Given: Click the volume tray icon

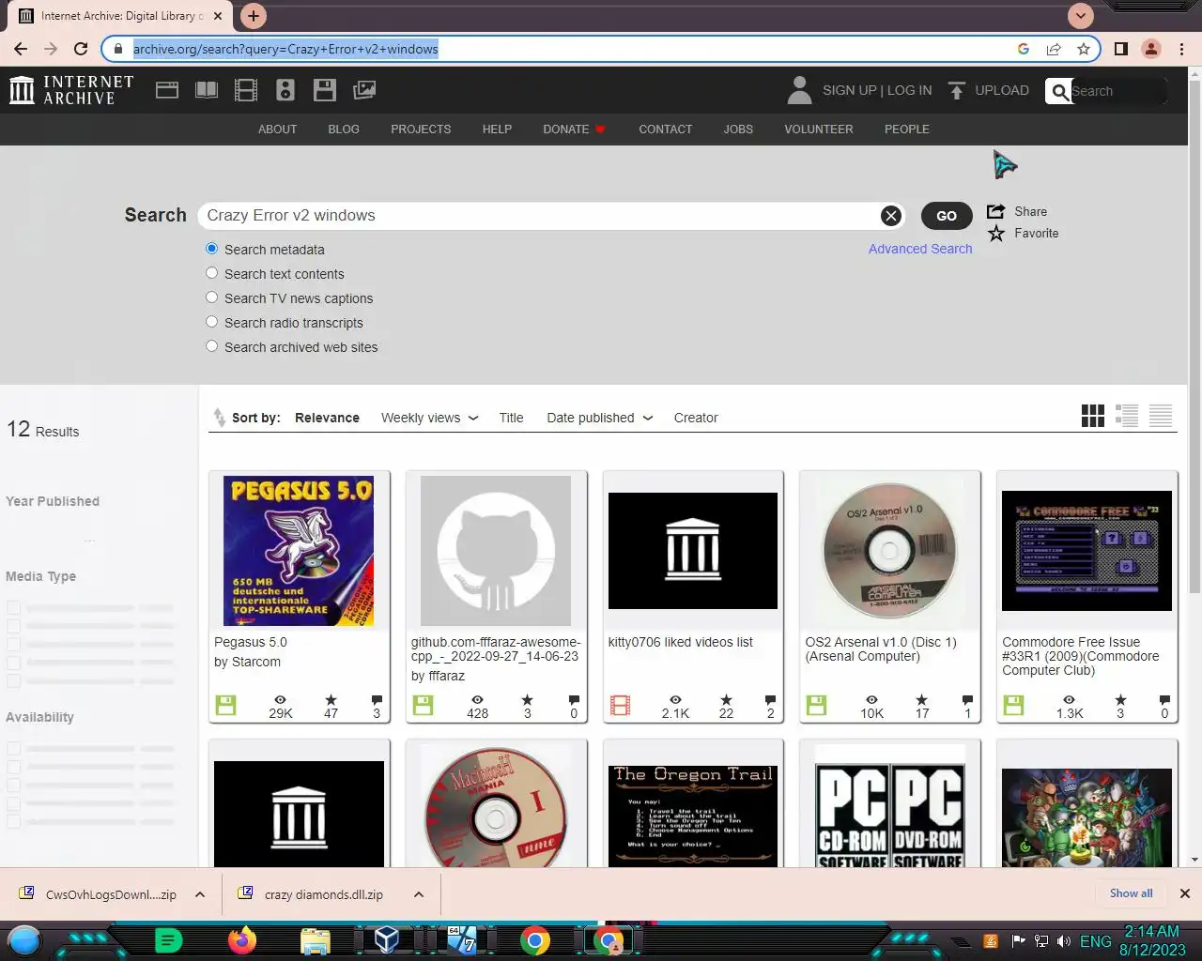Looking at the screenshot, I should (1064, 941).
